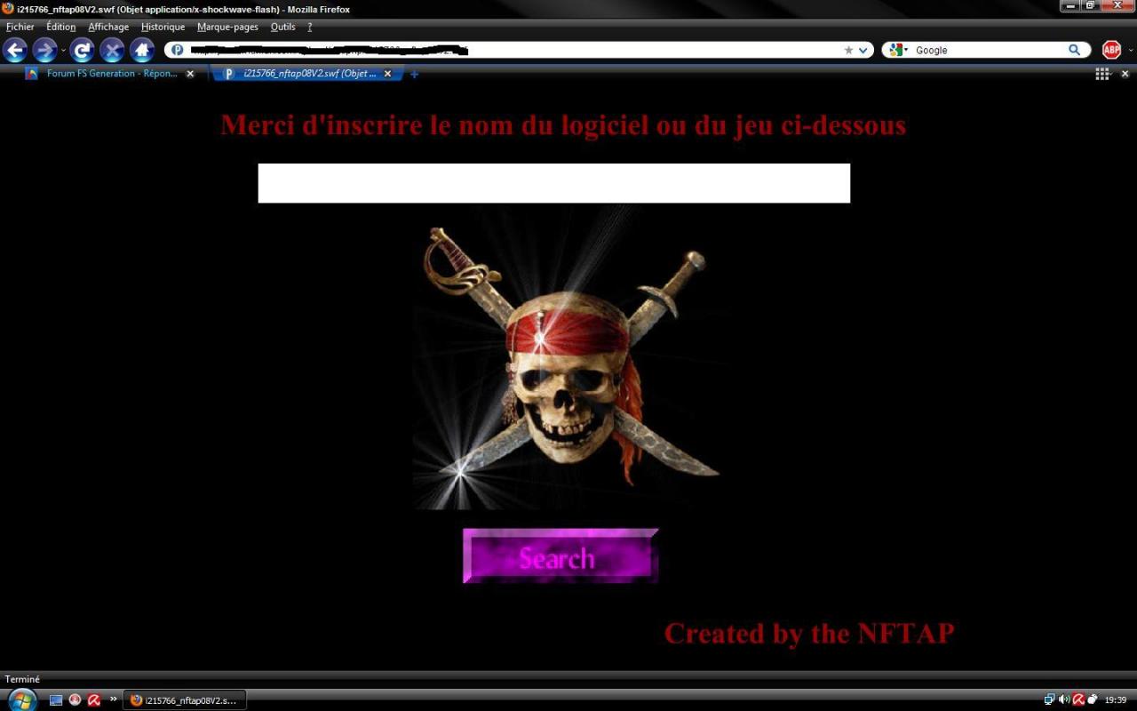1137x711 pixels.
Task: Click the purple Search button
Action: point(560,556)
